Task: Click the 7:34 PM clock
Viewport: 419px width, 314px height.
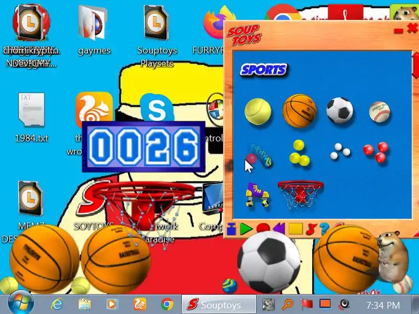Action: pyautogui.click(x=383, y=305)
